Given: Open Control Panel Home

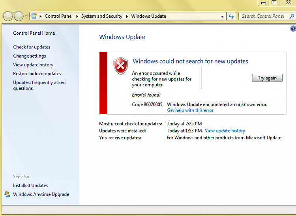Looking at the screenshot, I should [x=34, y=33].
